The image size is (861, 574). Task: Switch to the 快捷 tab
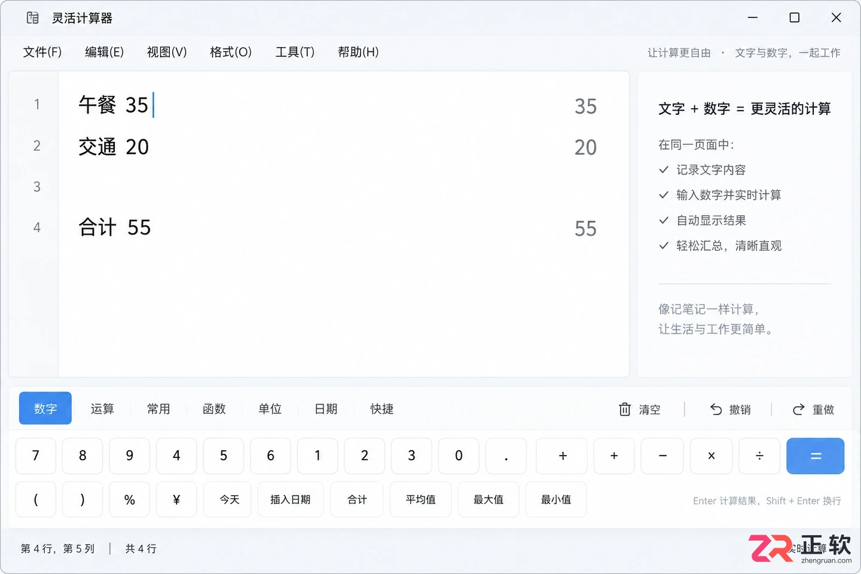click(x=381, y=409)
